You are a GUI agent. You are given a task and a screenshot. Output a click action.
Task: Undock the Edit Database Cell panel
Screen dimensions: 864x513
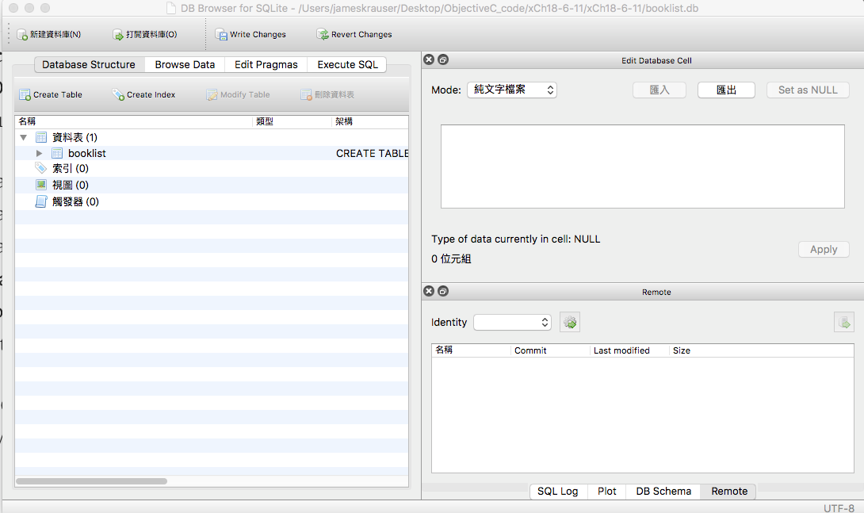pos(442,59)
